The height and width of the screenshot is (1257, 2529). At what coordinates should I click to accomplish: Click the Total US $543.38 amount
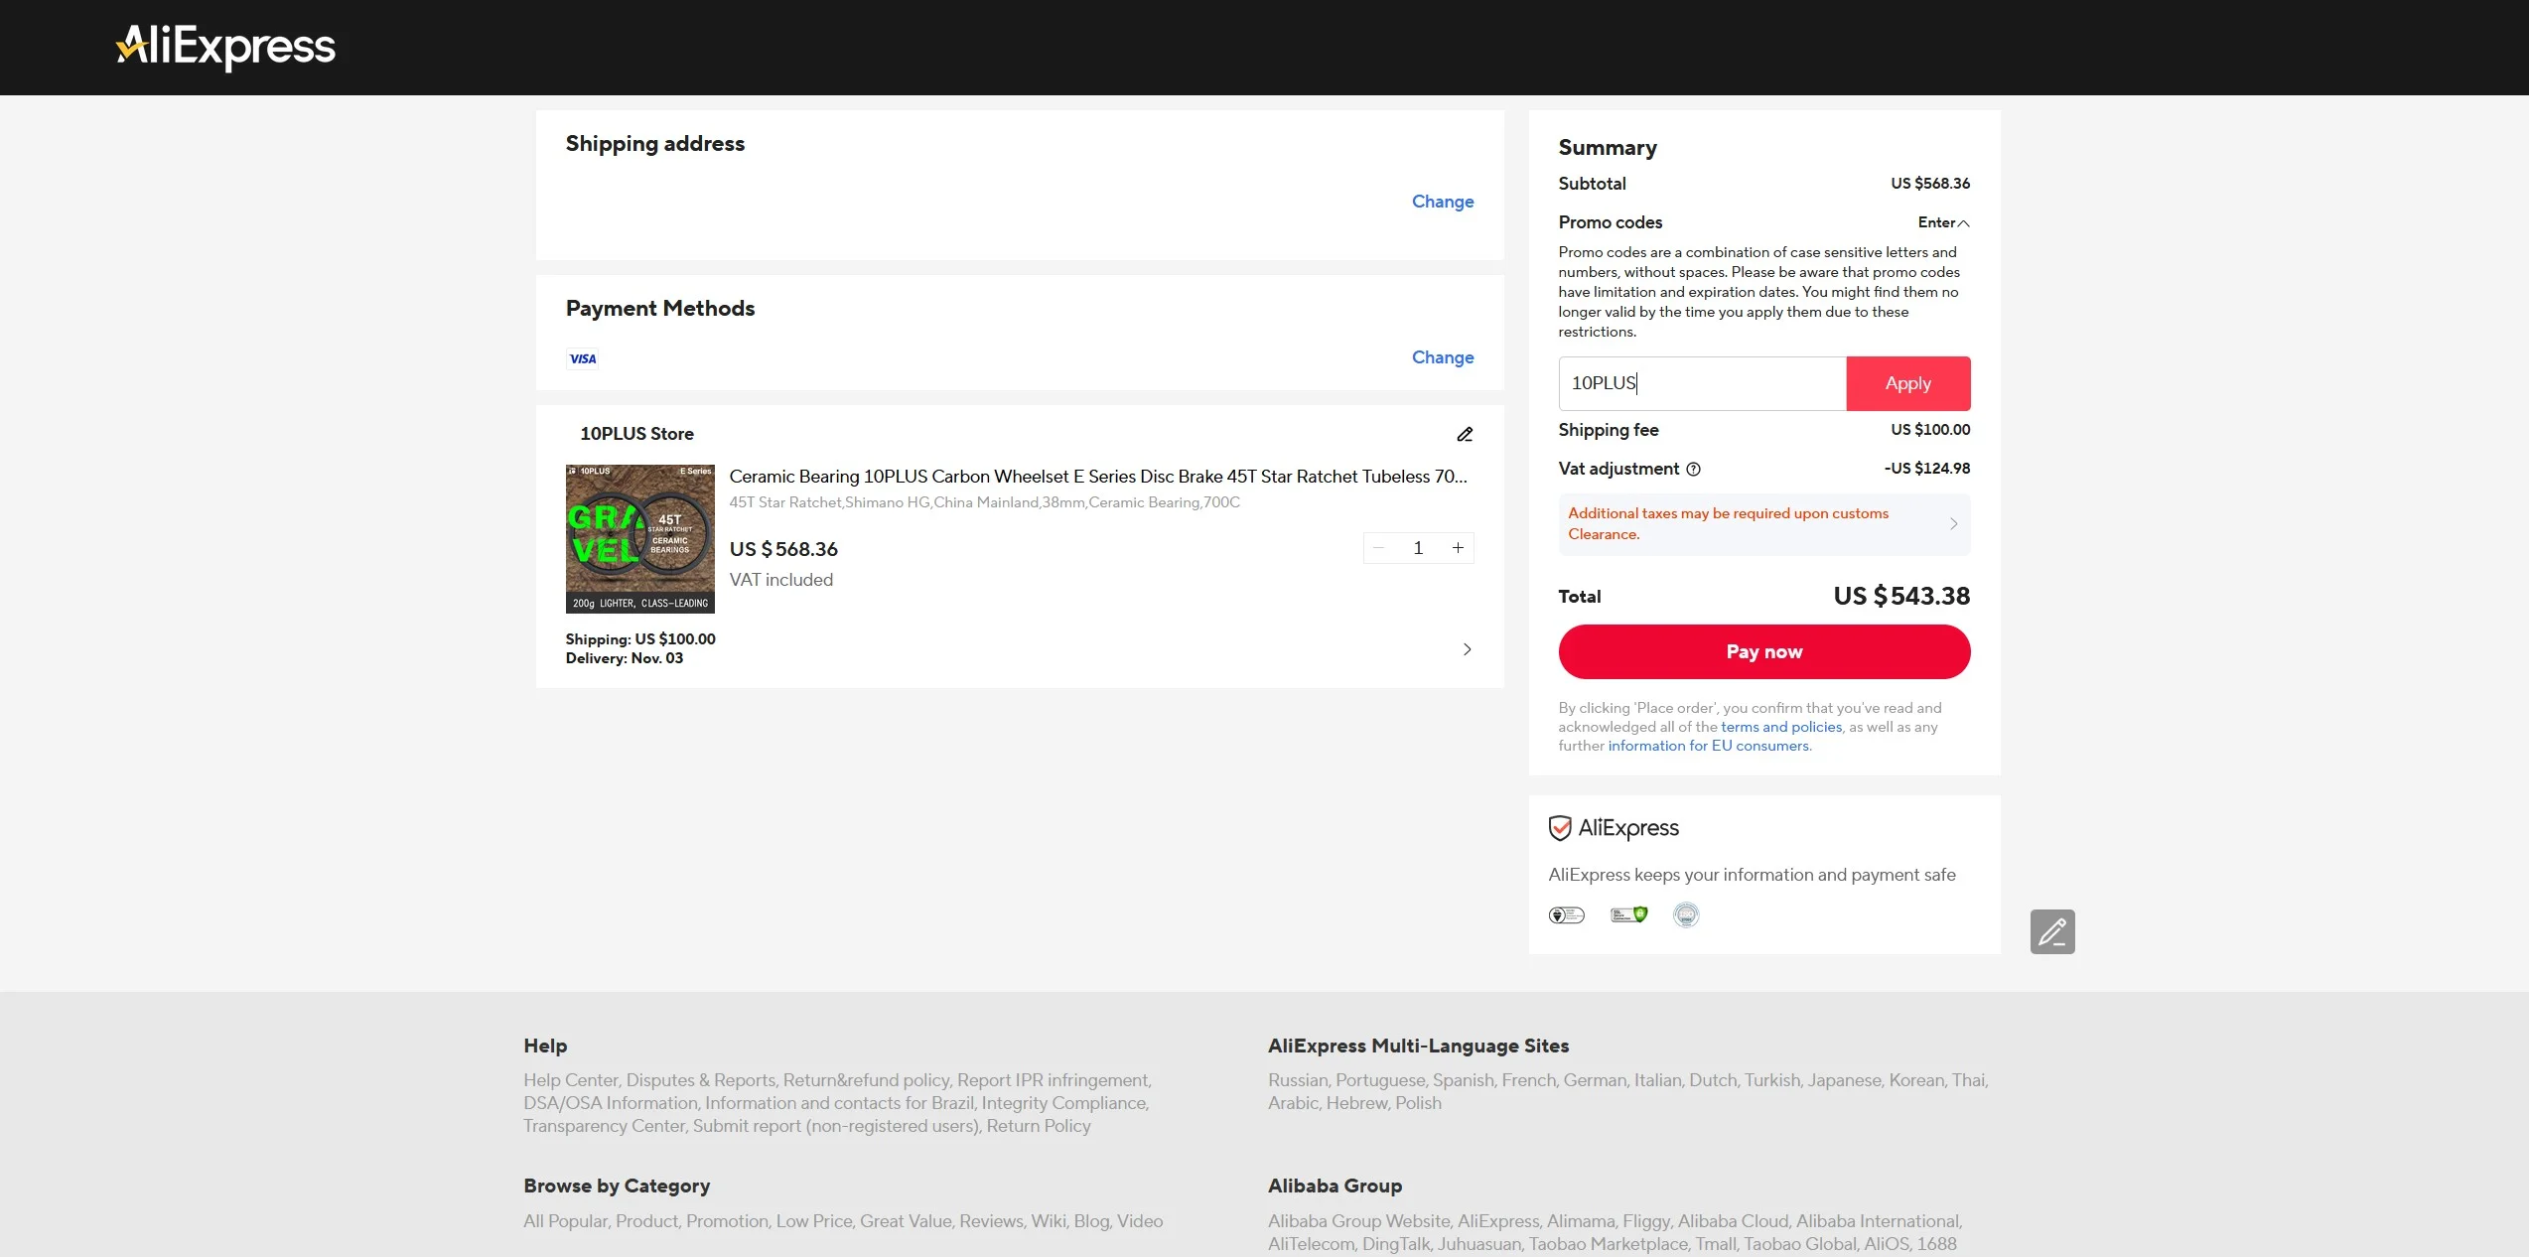pos(1901,596)
